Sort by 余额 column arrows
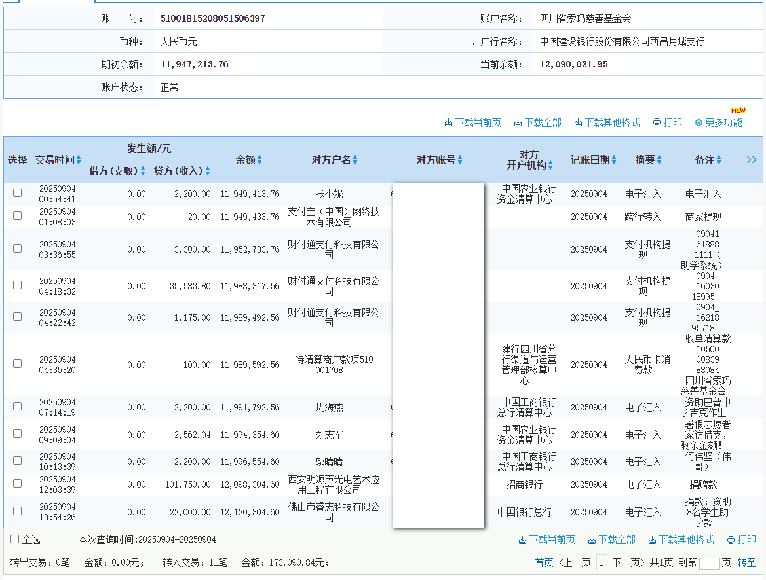Screen dimensions: 766x580 coord(259,160)
